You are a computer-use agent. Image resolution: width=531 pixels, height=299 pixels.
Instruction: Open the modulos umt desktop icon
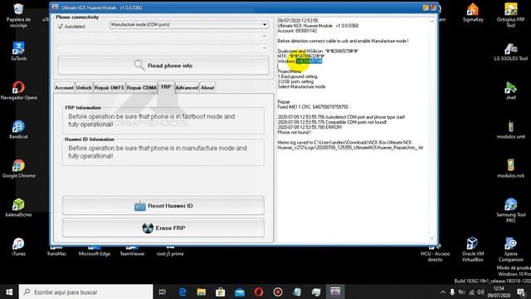point(511,130)
